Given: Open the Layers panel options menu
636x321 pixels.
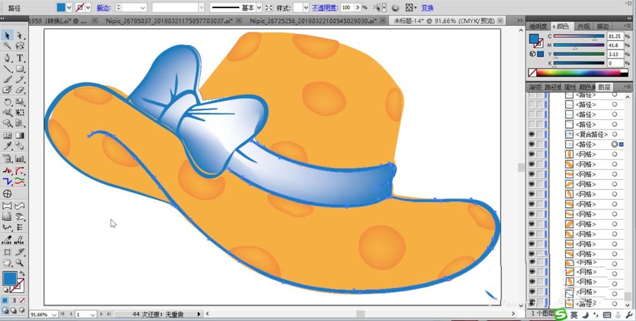Looking at the screenshot, I should pos(629,87).
